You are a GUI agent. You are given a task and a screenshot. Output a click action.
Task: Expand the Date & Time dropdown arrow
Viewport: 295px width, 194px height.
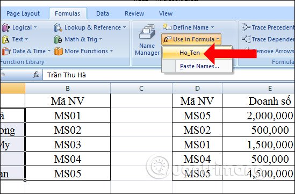click(x=49, y=51)
